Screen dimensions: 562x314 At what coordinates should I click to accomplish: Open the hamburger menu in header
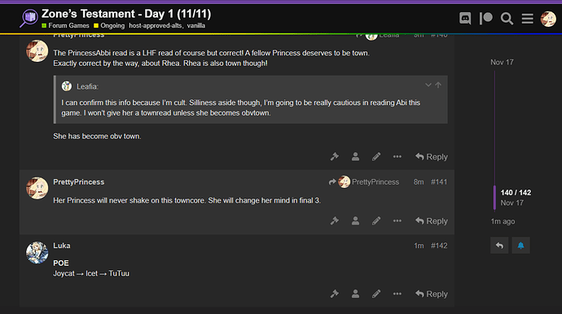(x=527, y=18)
